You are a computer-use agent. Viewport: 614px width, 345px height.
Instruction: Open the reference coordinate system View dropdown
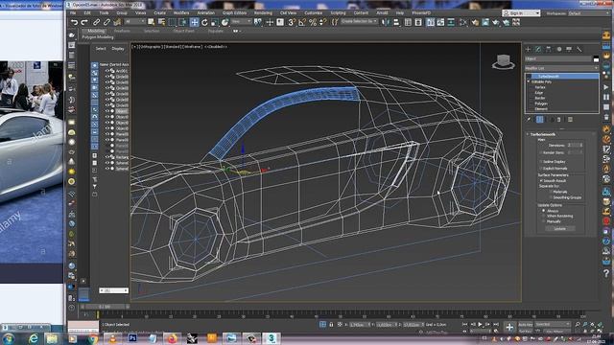pos(241,22)
